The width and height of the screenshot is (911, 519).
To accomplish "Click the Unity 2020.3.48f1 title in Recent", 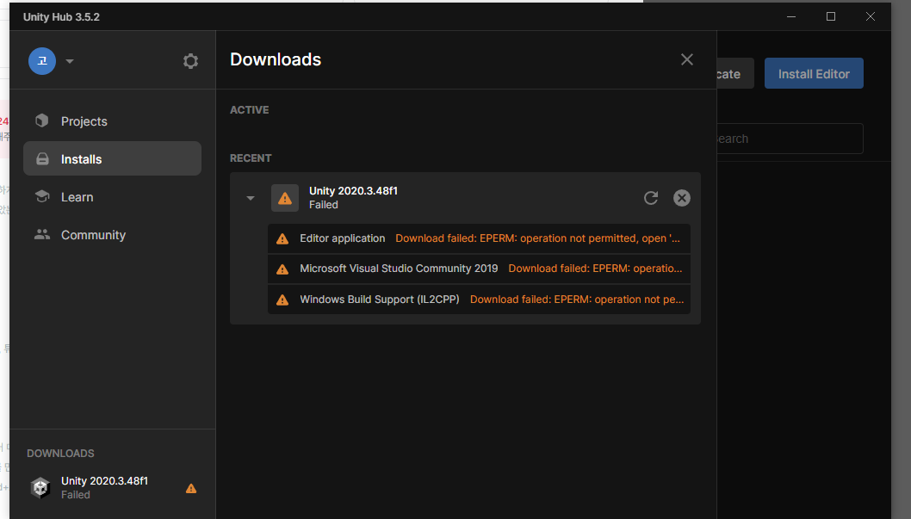I will (353, 191).
